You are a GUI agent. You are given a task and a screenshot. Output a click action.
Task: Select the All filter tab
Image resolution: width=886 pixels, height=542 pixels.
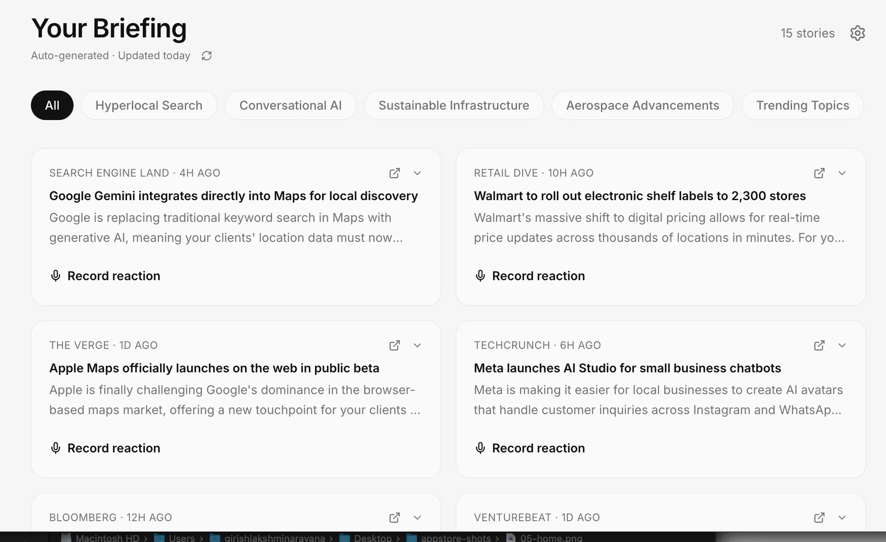[x=52, y=105]
